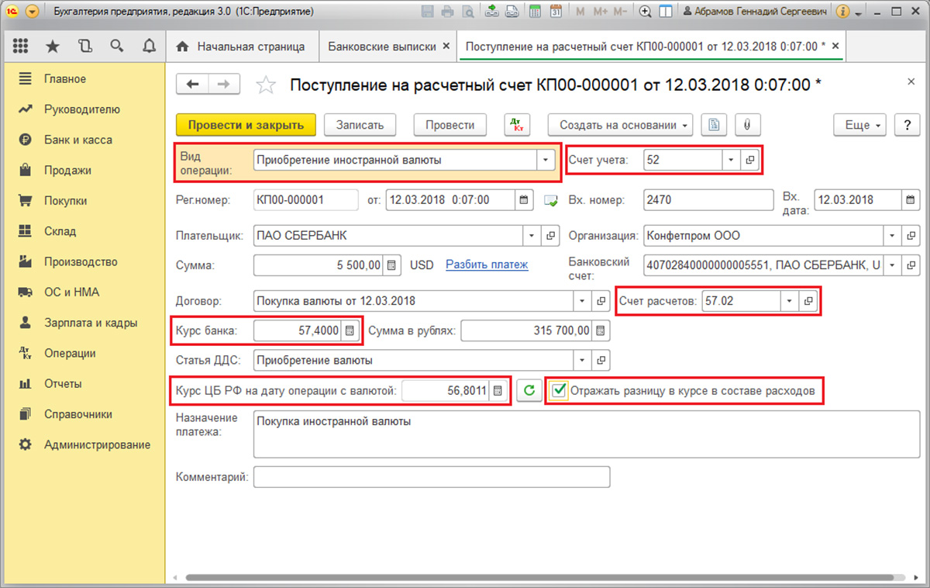Click Провести и закрыть
Viewport: 930px width, 588px height.
point(246,125)
